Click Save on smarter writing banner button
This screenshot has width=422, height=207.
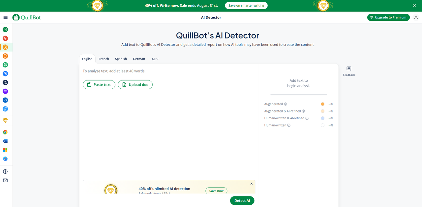click(246, 6)
